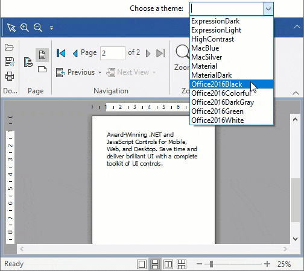Image resolution: width=304 pixels, height=271 pixels.
Task: Switch to facing continuous view mode
Action: click(x=182, y=264)
